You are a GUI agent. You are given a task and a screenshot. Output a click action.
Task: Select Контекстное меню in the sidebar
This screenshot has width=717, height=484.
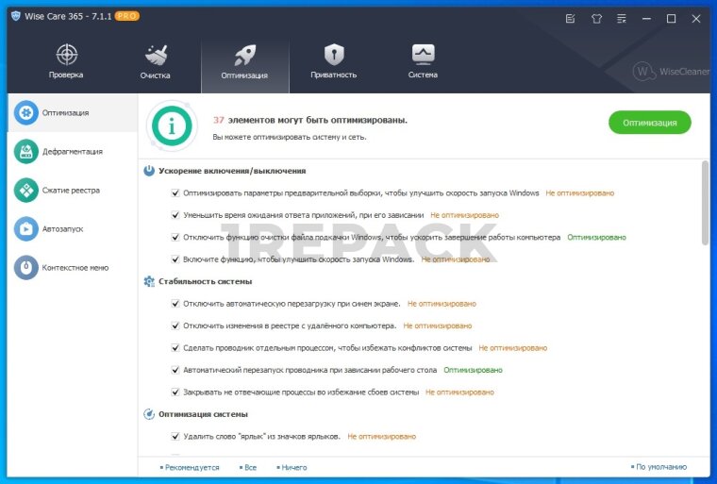point(75,267)
